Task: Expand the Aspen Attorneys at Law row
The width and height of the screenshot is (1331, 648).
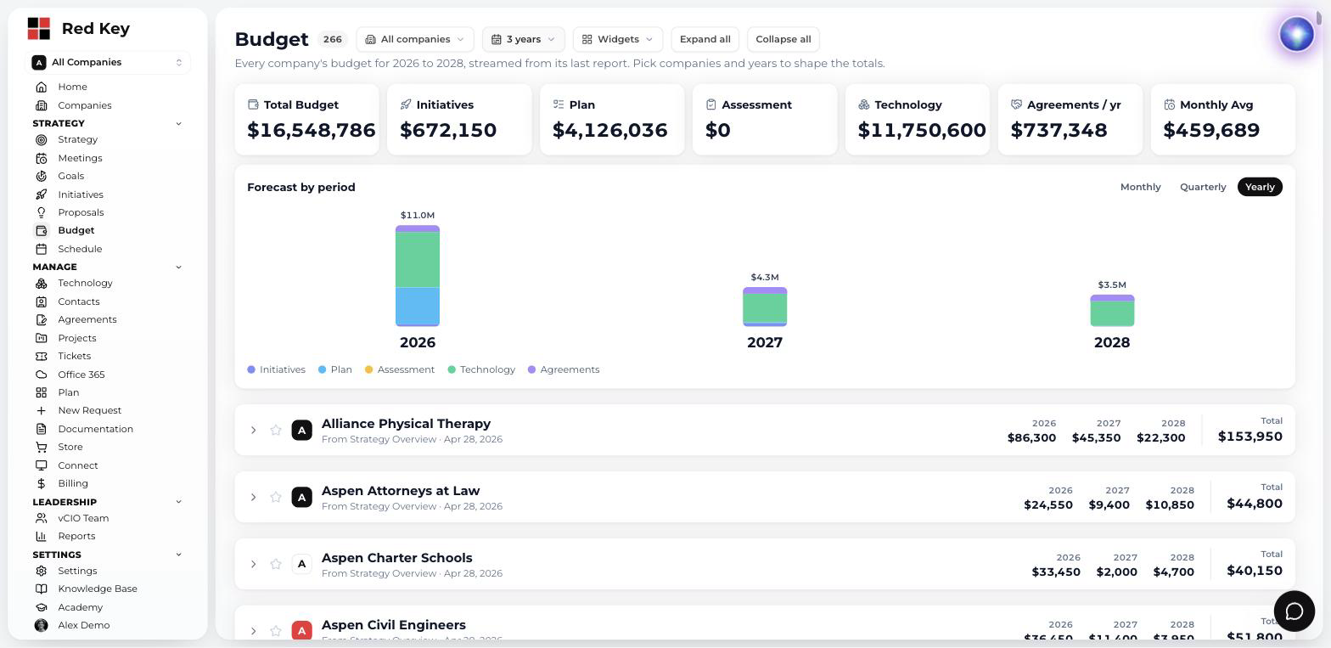Action: [253, 497]
